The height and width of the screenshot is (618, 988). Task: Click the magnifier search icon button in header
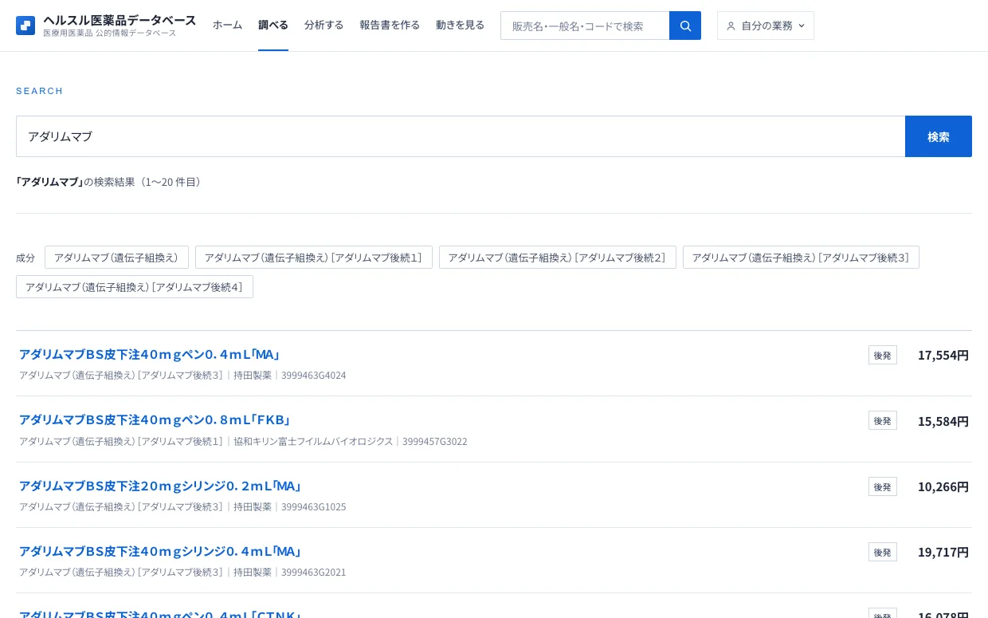click(685, 26)
